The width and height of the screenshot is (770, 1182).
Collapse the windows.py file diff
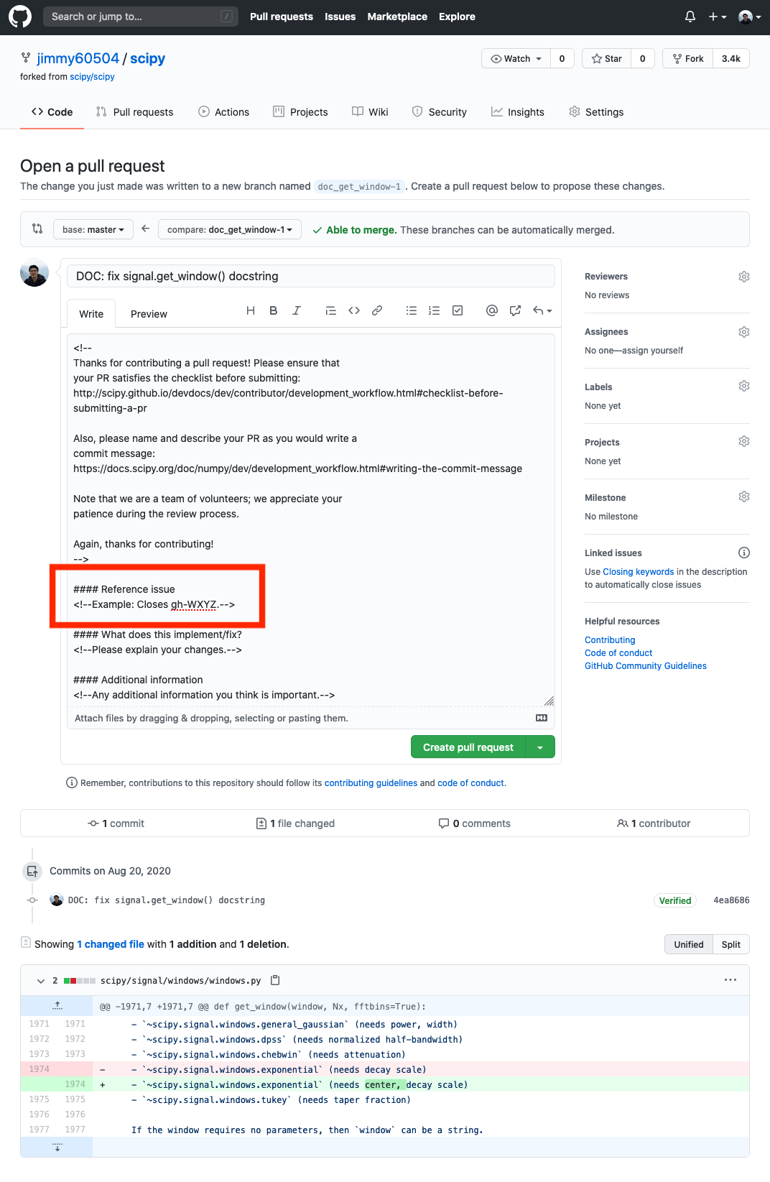click(x=41, y=981)
